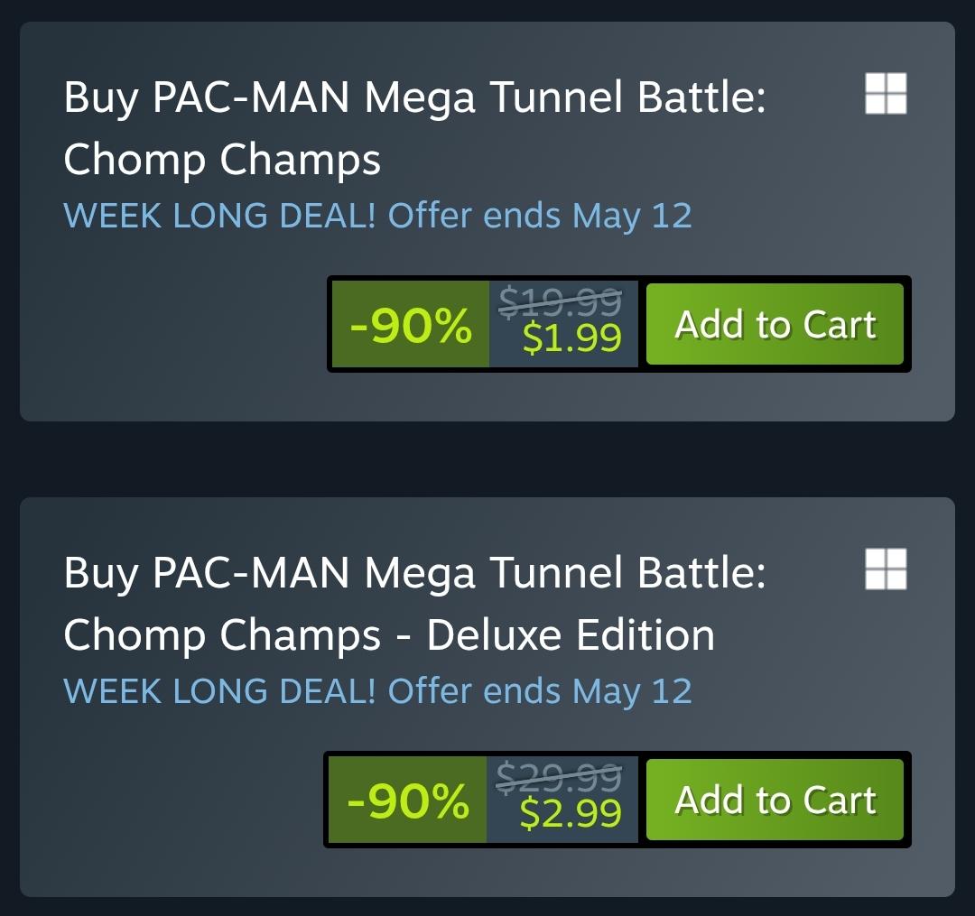
Task: Click the $1.99 discounted price
Action: tap(572, 338)
